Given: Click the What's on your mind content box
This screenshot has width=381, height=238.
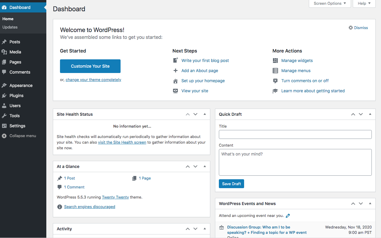Looking at the screenshot, I should point(295,162).
